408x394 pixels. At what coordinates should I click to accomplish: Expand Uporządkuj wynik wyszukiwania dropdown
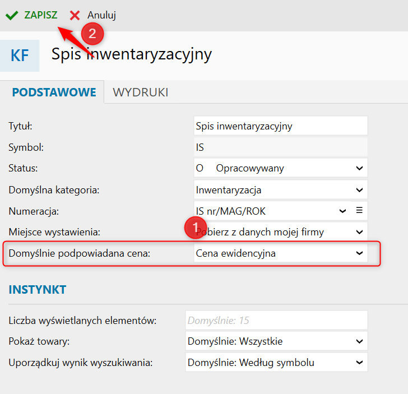(x=276, y=362)
